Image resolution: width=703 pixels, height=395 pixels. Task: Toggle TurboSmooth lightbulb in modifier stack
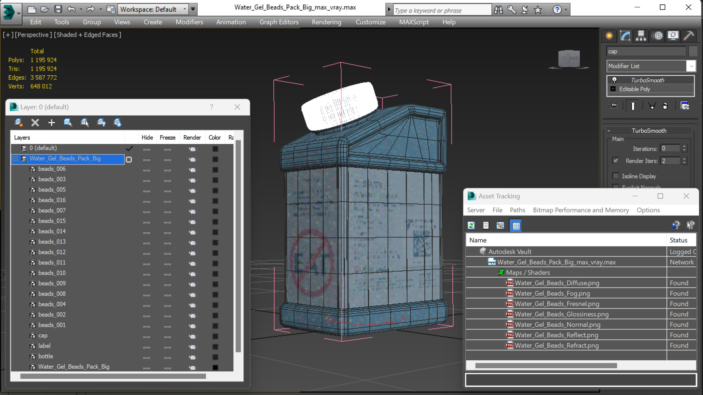[614, 80]
